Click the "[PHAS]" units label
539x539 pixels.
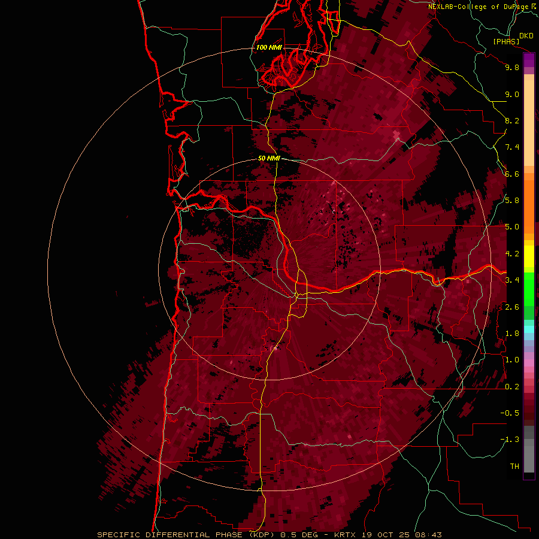click(506, 42)
